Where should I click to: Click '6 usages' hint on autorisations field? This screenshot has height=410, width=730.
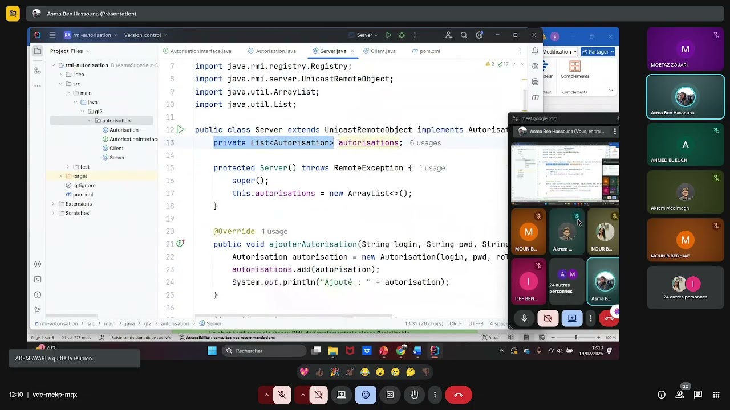425,143
